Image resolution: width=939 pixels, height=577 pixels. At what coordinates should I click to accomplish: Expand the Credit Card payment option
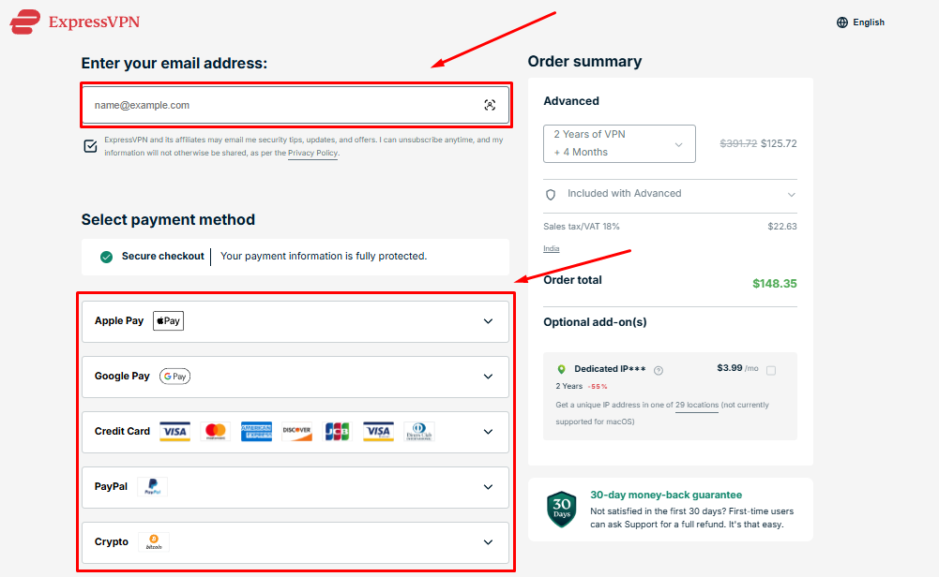[488, 432]
